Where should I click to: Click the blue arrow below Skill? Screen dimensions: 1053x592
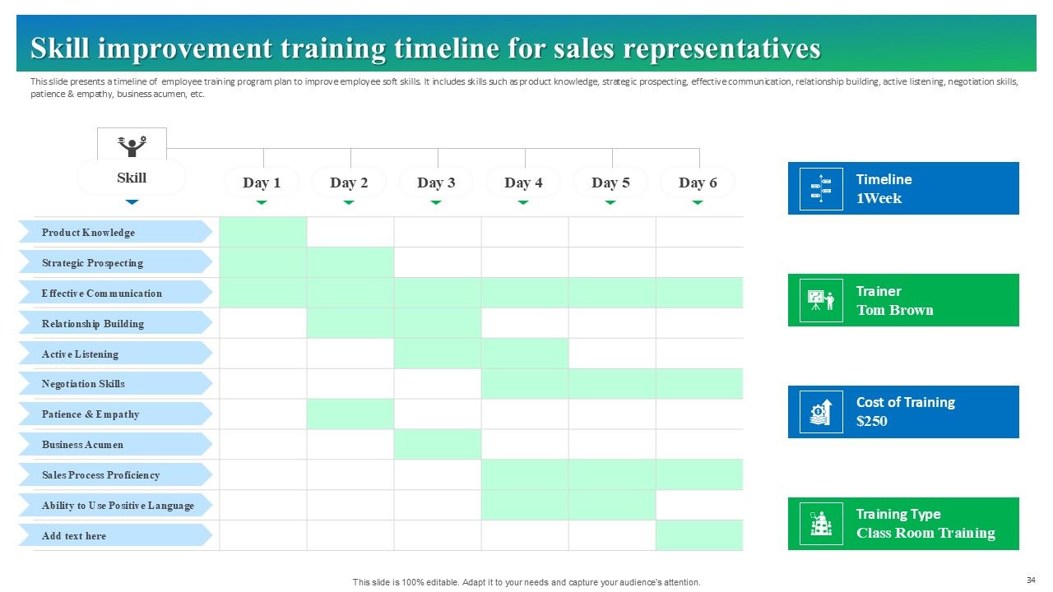tap(132, 201)
